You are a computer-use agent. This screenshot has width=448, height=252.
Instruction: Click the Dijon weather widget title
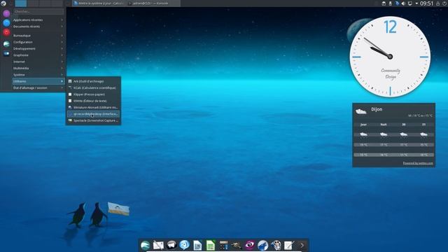[377, 109]
